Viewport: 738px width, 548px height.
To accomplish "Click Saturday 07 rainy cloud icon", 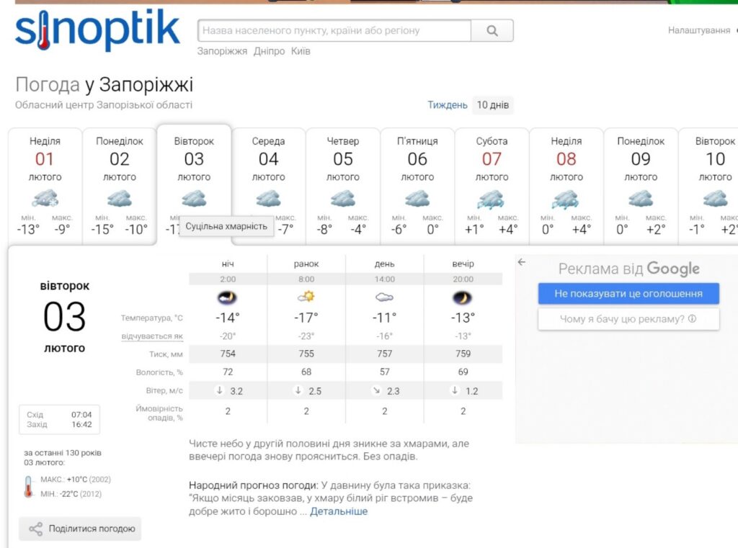I will pos(492,199).
